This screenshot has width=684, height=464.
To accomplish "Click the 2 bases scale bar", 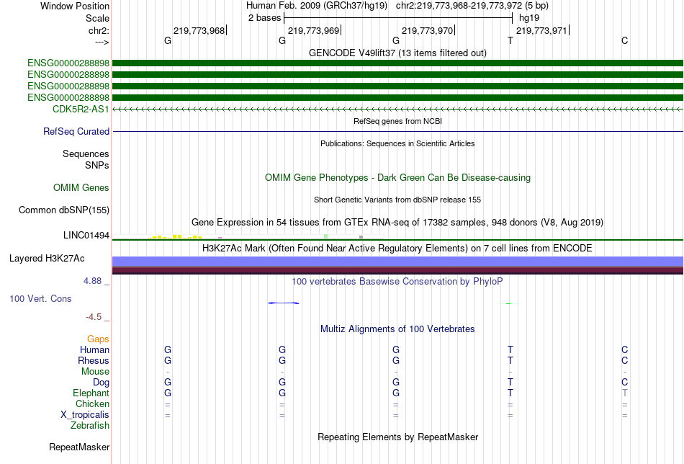I will (398, 18).
